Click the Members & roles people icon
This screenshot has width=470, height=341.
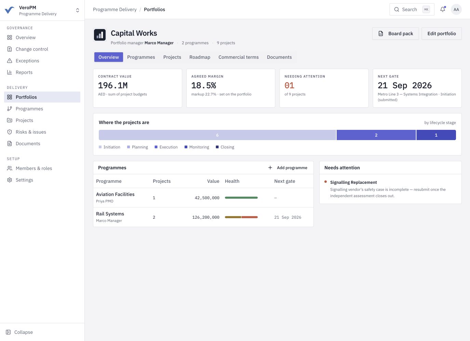coord(10,168)
